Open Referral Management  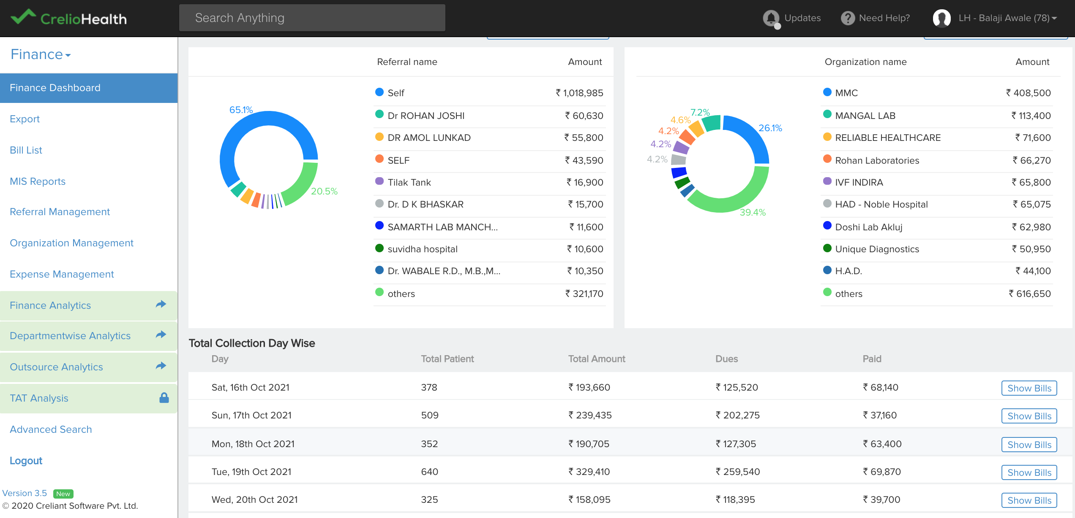pos(60,212)
